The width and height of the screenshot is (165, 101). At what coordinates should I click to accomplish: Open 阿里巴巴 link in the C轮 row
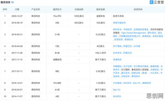tap(128, 46)
